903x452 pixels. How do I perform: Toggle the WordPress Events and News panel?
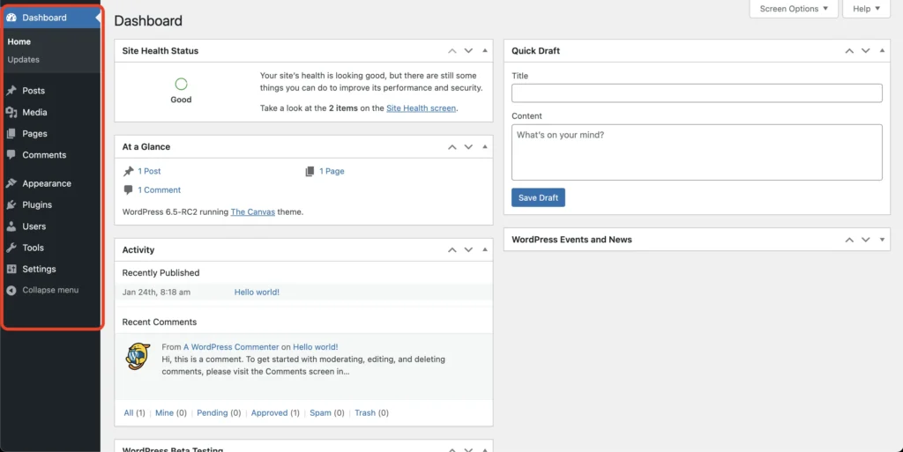point(882,240)
